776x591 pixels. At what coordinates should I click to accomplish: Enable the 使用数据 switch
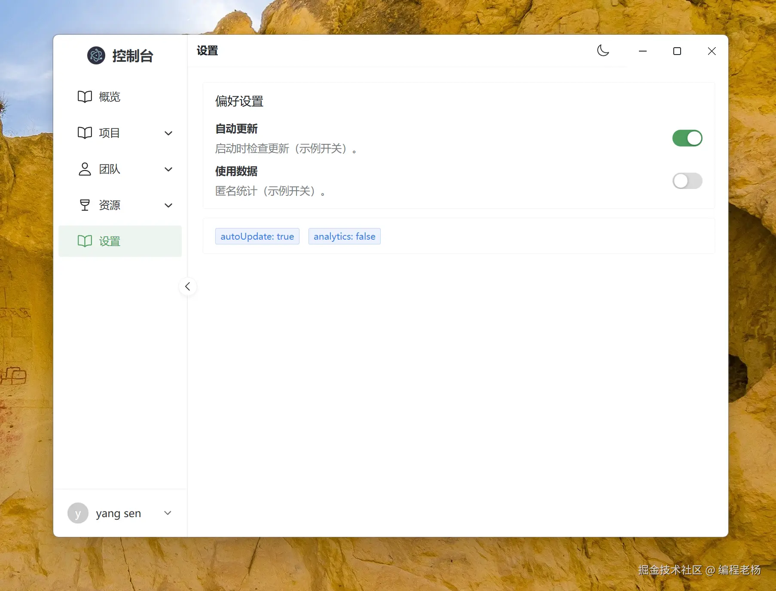(x=687, y=181)
